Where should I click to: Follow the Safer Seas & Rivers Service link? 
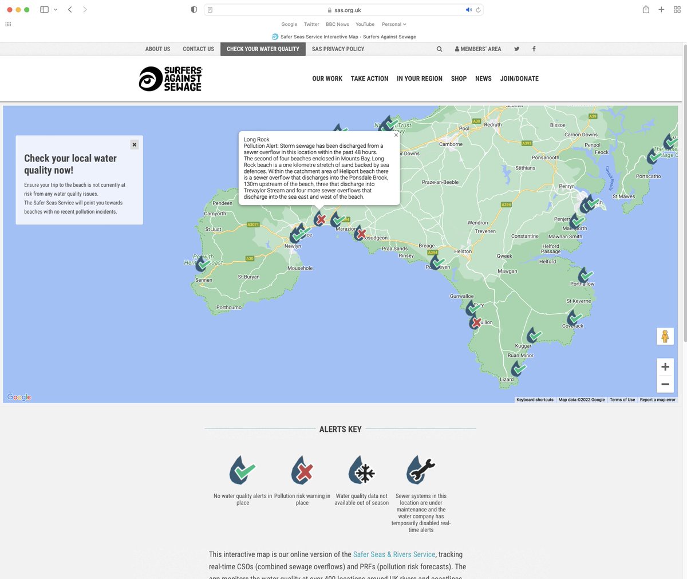[394, 554]
